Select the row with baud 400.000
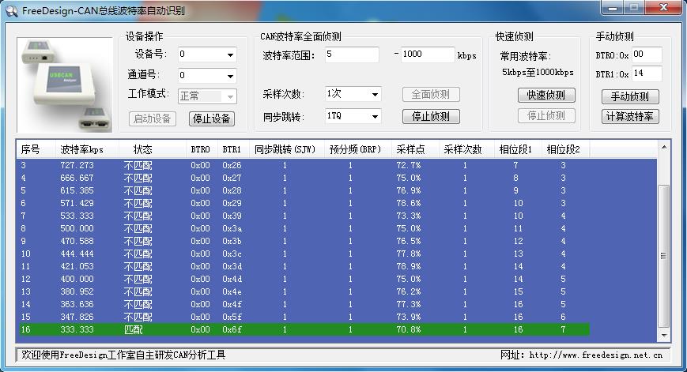Viewport: 687px width, 372px height. click(304, 280)
